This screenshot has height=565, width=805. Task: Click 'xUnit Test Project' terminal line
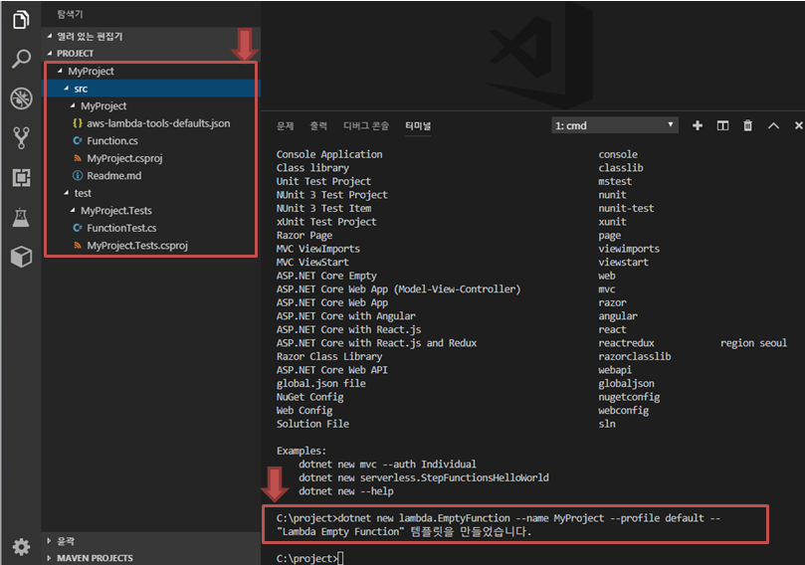coord(326,222)
